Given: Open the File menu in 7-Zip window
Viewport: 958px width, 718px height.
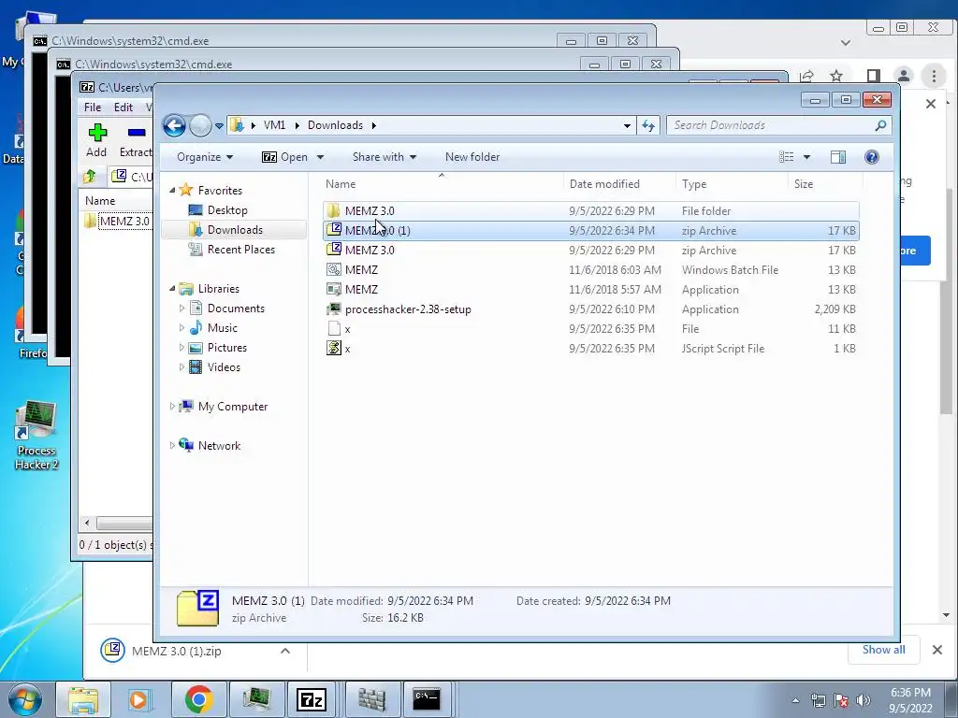Looking at the screenshot, I should (x=93, y=107).
